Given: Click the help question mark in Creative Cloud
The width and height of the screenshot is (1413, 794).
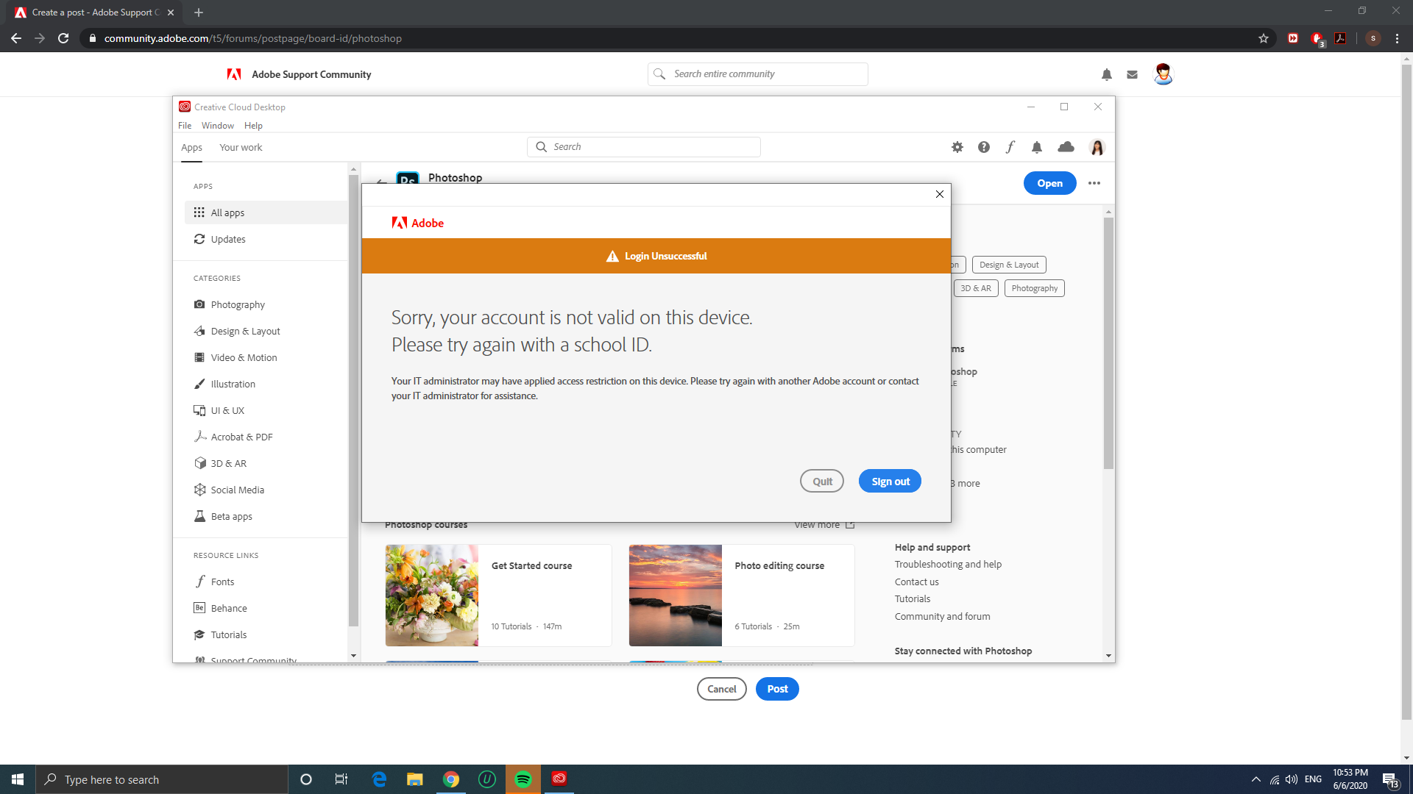Looking at the screenshot, I should tap(984, 147).
